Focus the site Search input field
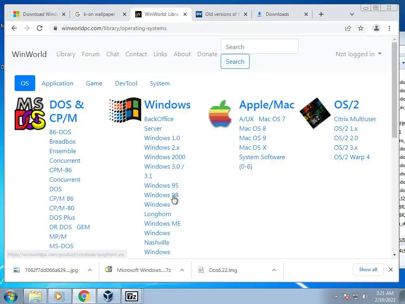Viewport: 405px width, 304px height. [259, 47]
